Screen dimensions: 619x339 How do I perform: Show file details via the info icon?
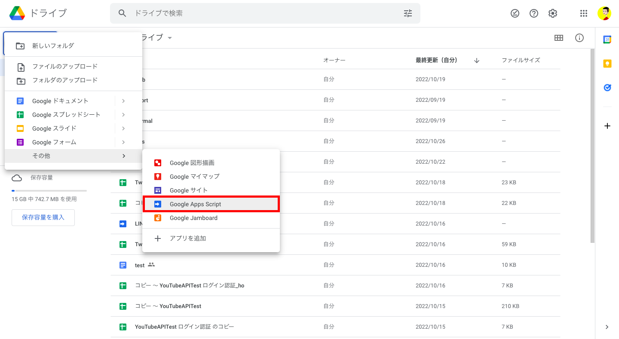(579, 38)
